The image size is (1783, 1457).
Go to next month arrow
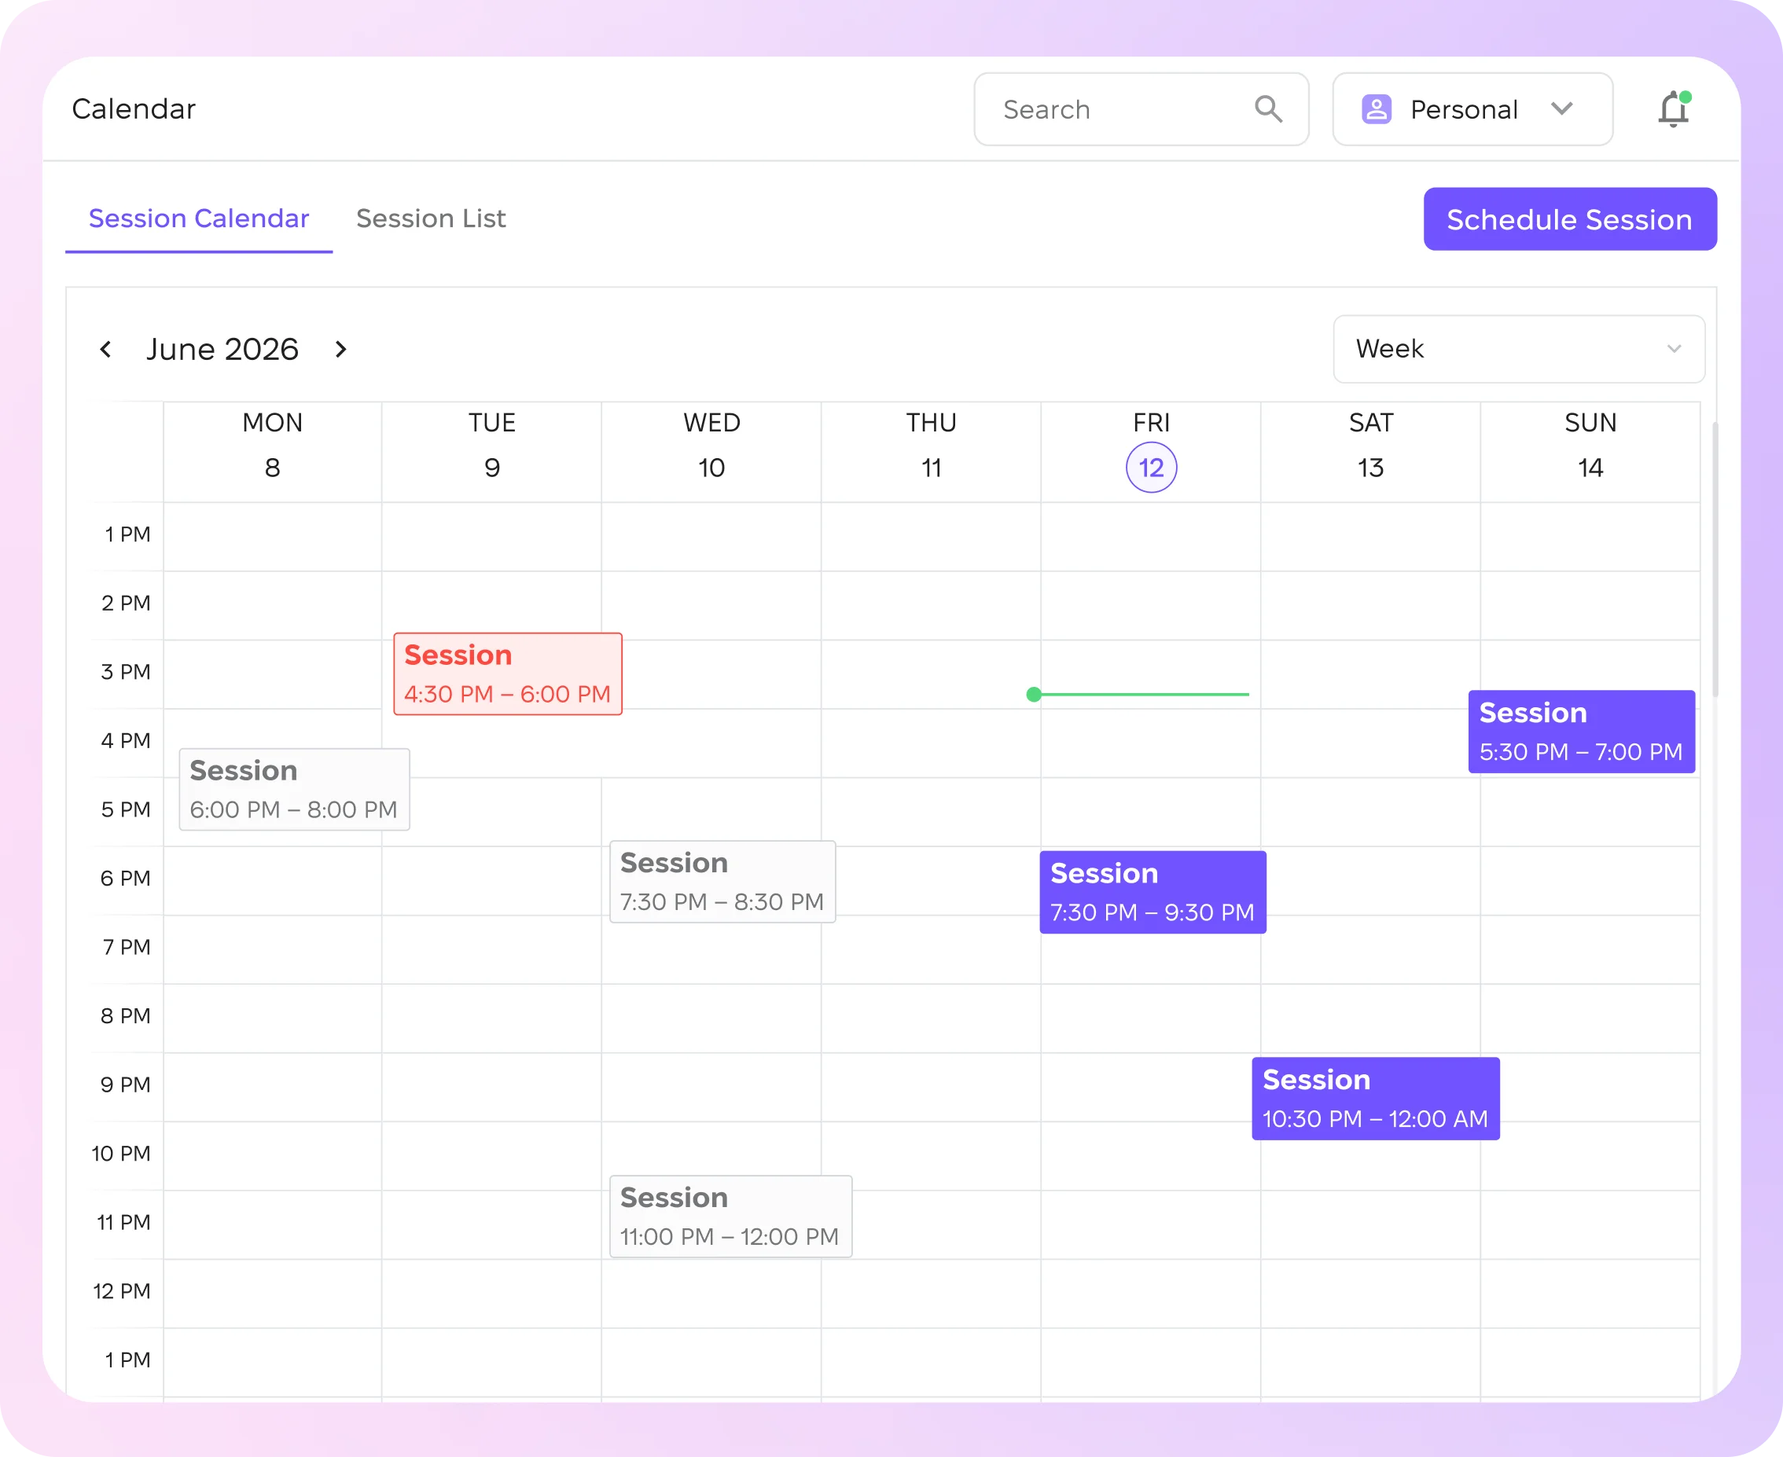pyautogui.click(x=341, y=349)
